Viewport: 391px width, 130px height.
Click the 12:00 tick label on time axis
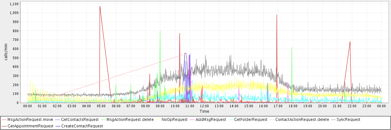(x=204, y=106)
